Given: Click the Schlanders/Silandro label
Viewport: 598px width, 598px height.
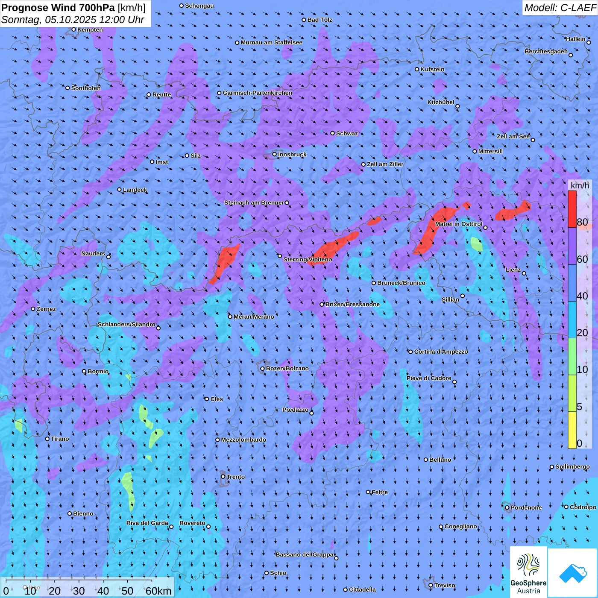Looking at the screenshot, I should (x=126, y=324).
